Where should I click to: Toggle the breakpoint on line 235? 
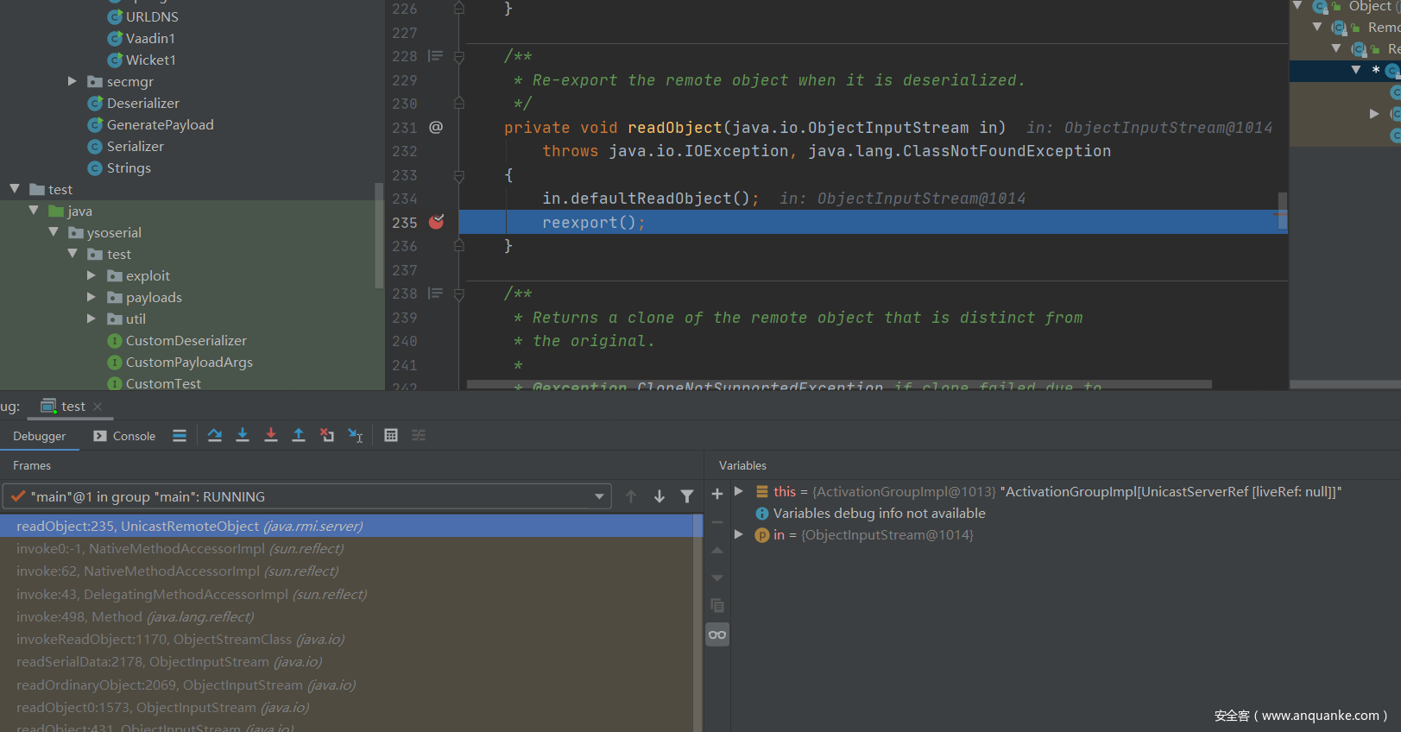coord(437,222)
